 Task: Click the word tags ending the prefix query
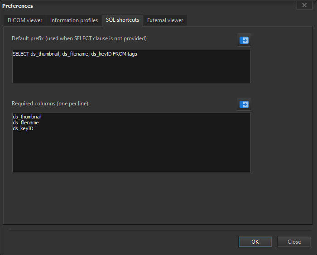coord(132,54)
